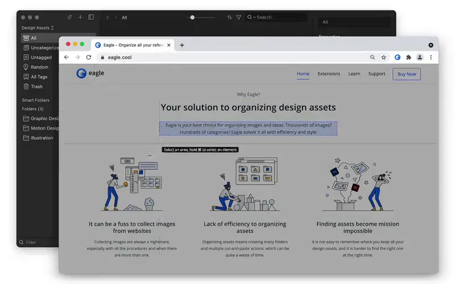Open the Learn nav link
455x284 pixels.
coord(354,74)
